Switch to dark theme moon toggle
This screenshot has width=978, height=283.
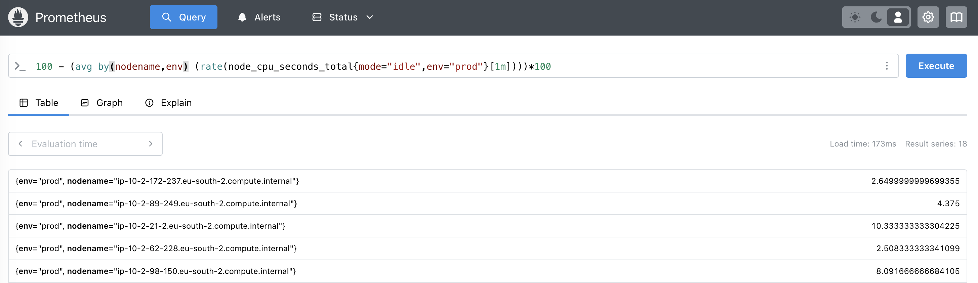click(x=876, y=17)
